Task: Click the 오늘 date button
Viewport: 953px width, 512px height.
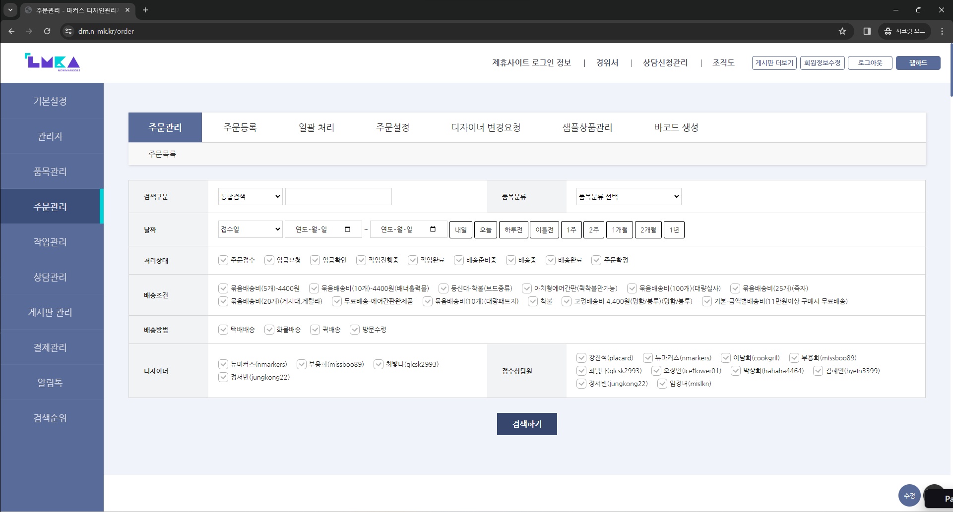Action: click(x=486, y=229)
